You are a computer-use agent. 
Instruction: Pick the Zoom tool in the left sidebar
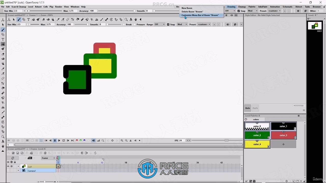3,137
